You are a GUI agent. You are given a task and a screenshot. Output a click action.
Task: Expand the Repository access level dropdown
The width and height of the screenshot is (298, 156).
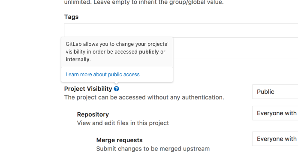point(275,113)
